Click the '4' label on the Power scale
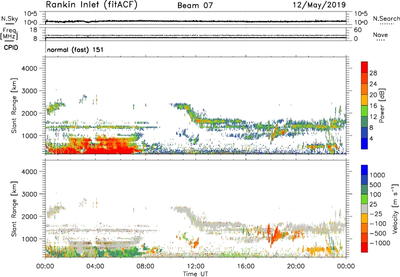The image size is (400, 277). pyautogui.click(x=371, y=138)
